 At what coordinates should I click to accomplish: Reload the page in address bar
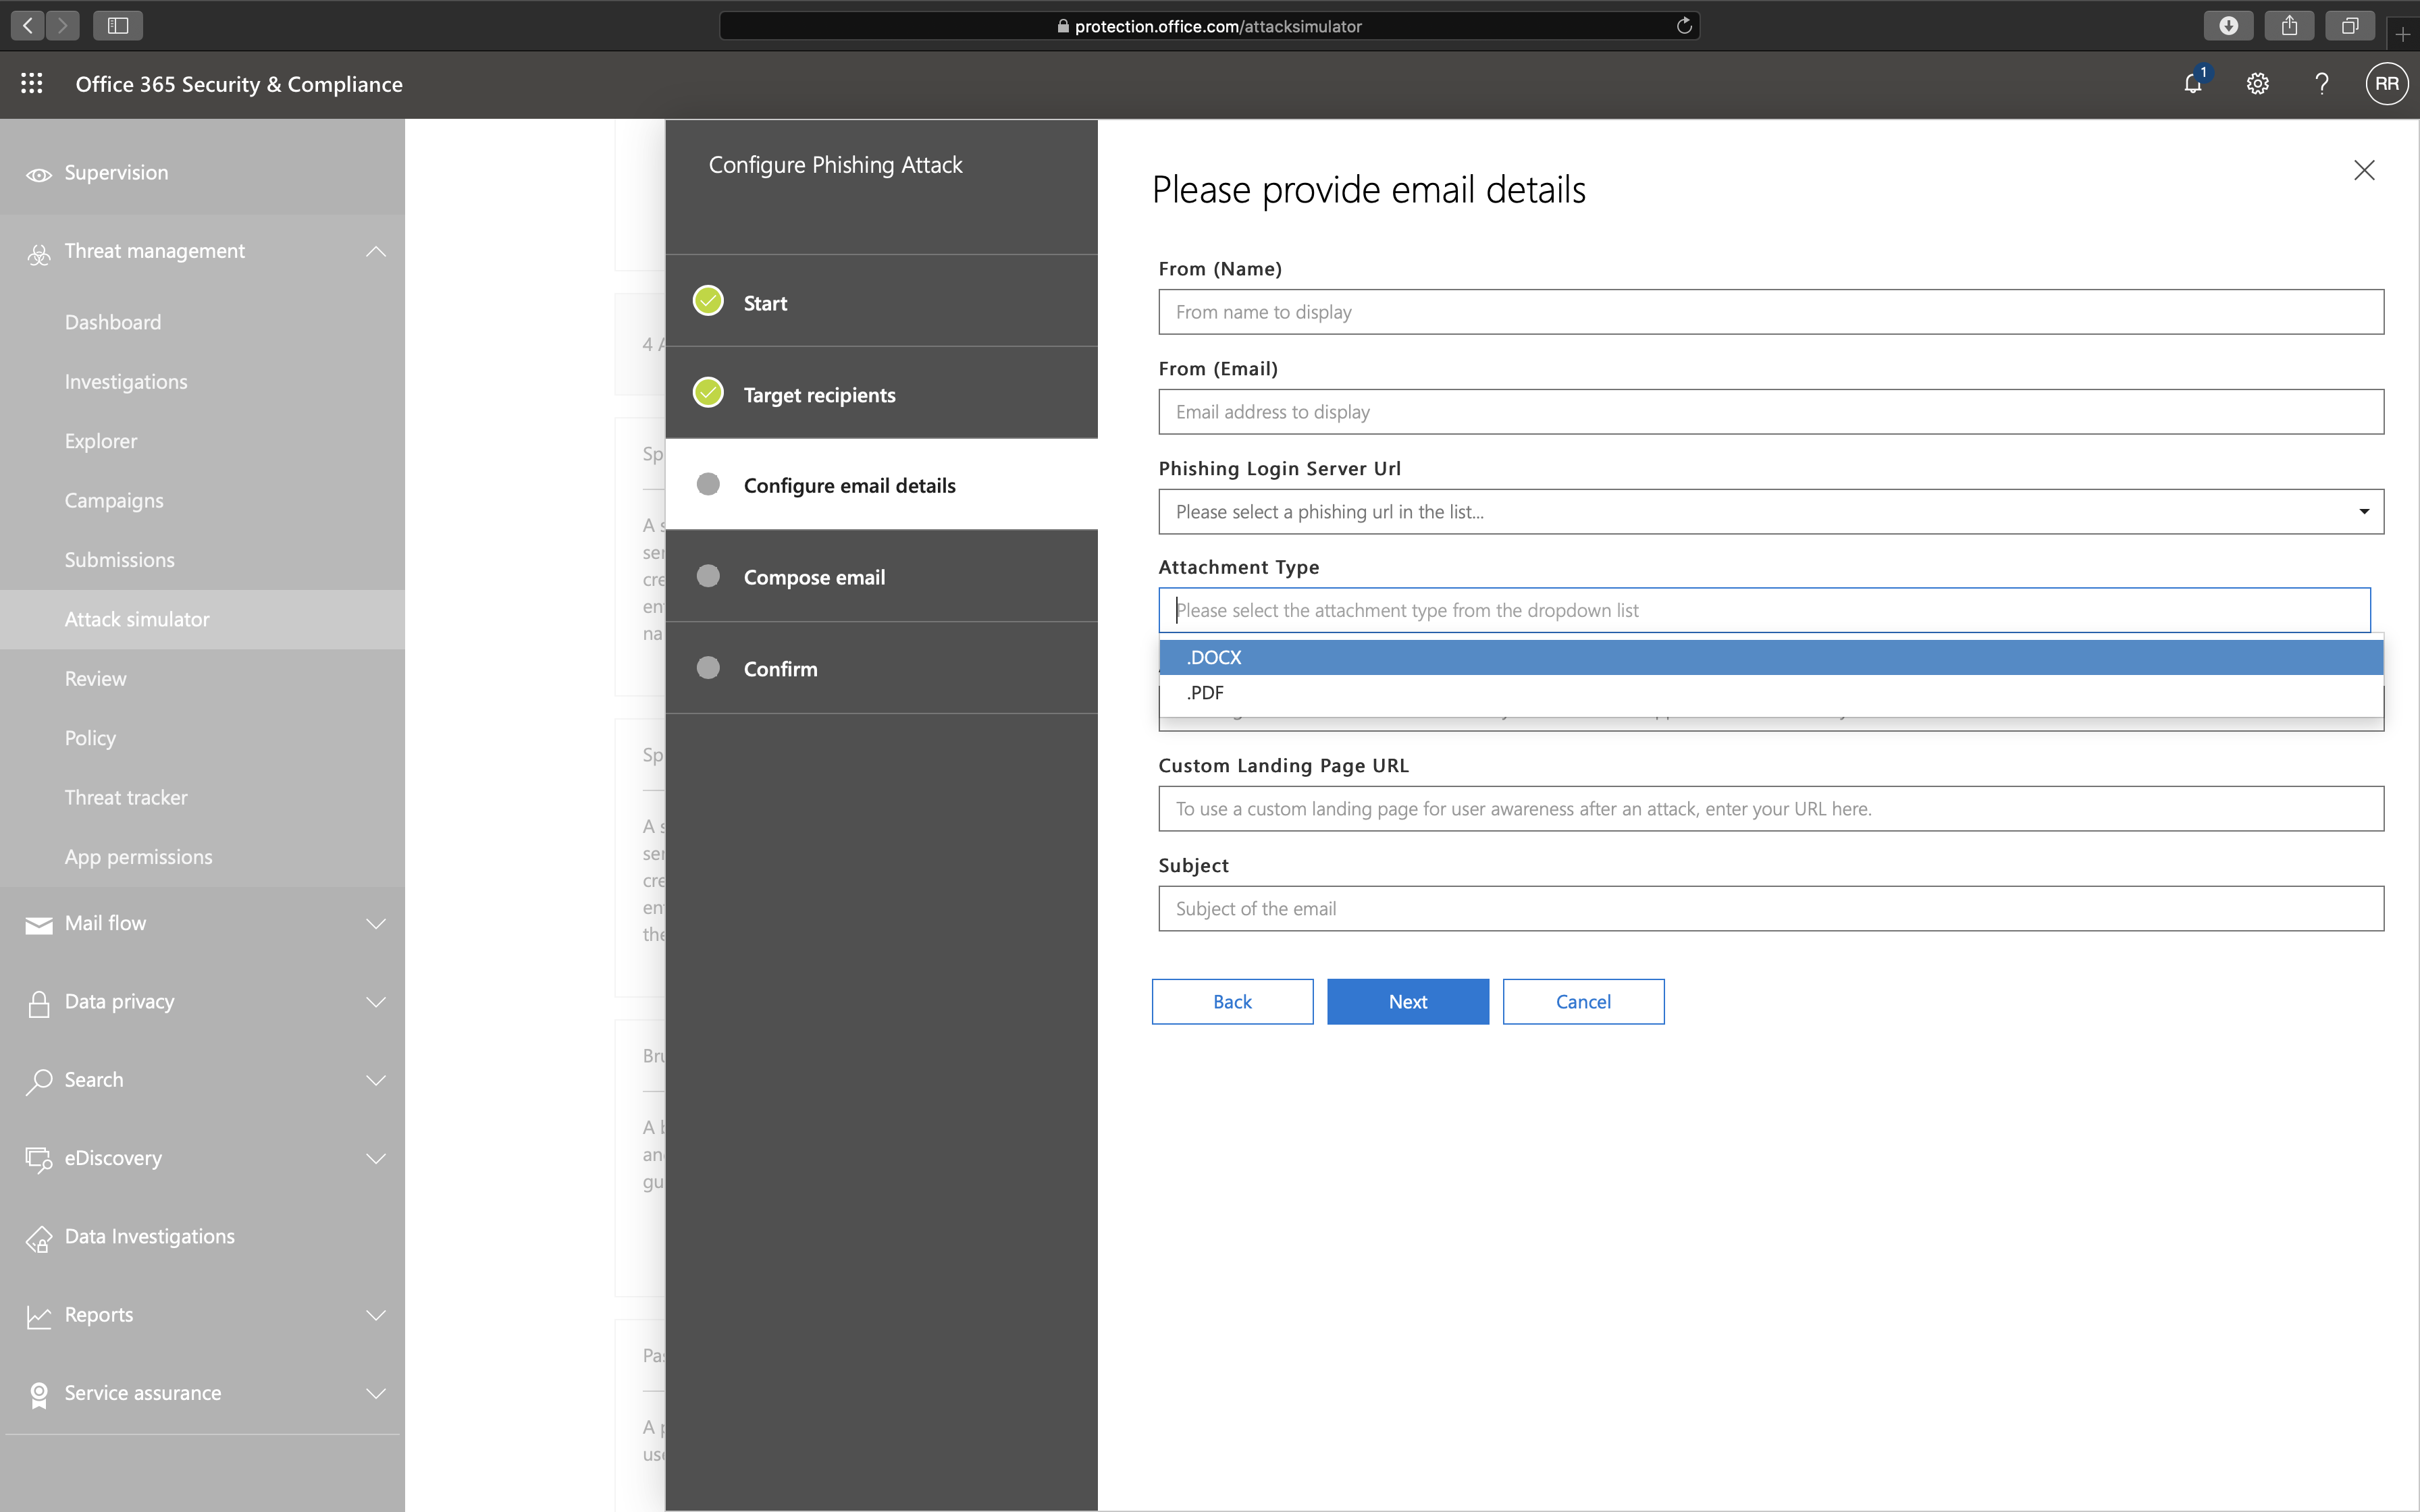(1684, 26)
